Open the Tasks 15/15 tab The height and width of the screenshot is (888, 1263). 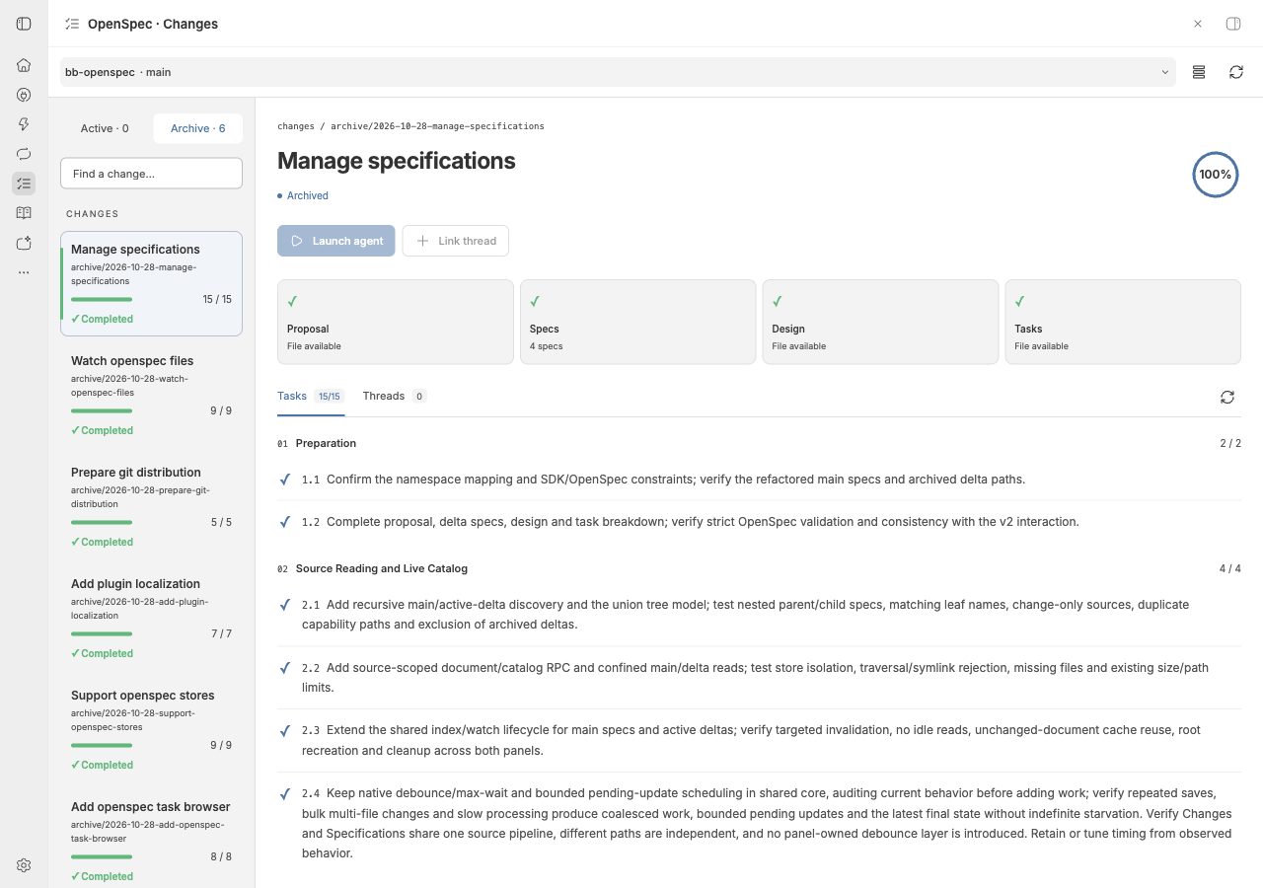(x=311, y=397)
